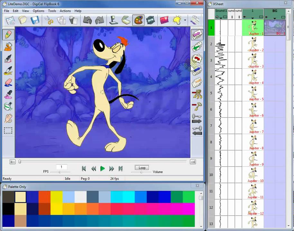Select the orange Fill bucket tool
Screen dimensions: 294x231
click(8, 47)
